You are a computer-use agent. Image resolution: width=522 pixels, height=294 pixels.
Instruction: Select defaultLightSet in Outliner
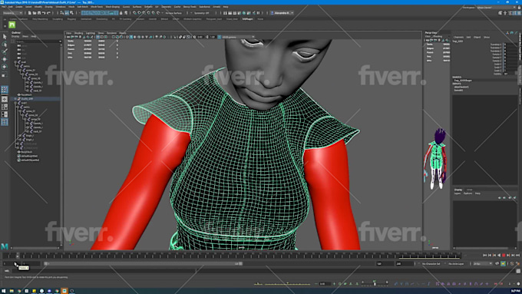point(29,156)
